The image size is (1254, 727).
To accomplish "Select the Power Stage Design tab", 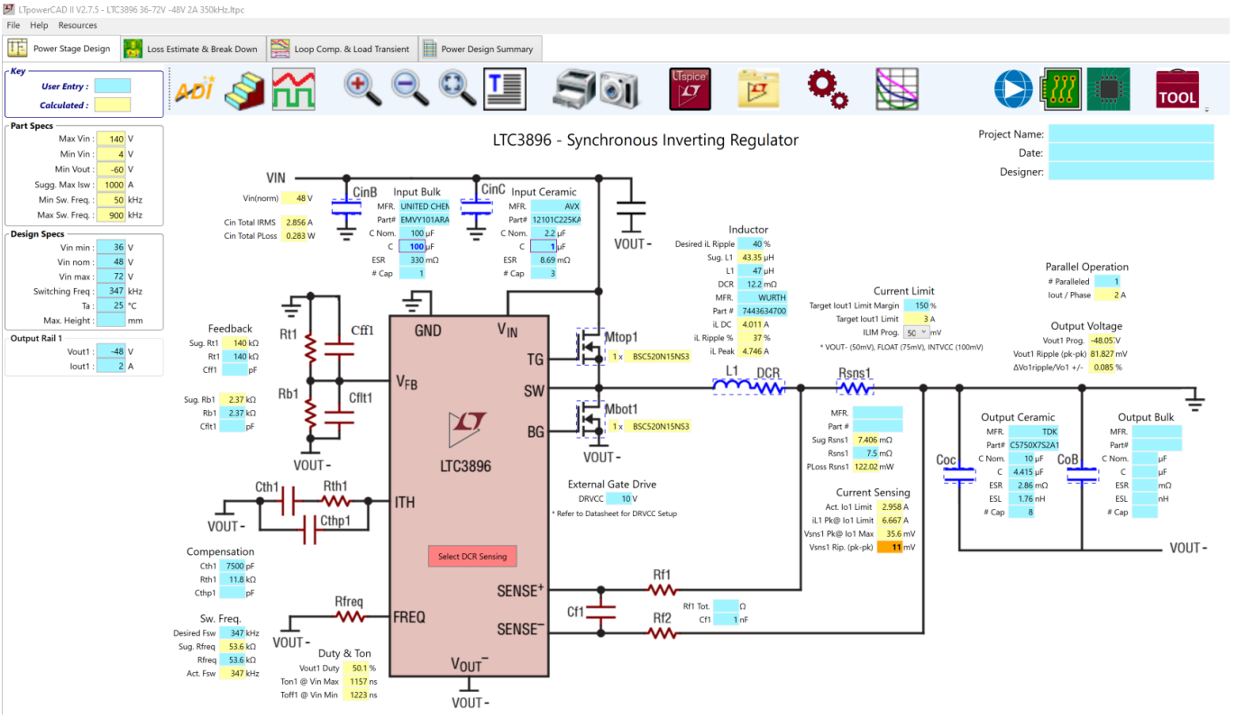I will (x=60, y=49).
